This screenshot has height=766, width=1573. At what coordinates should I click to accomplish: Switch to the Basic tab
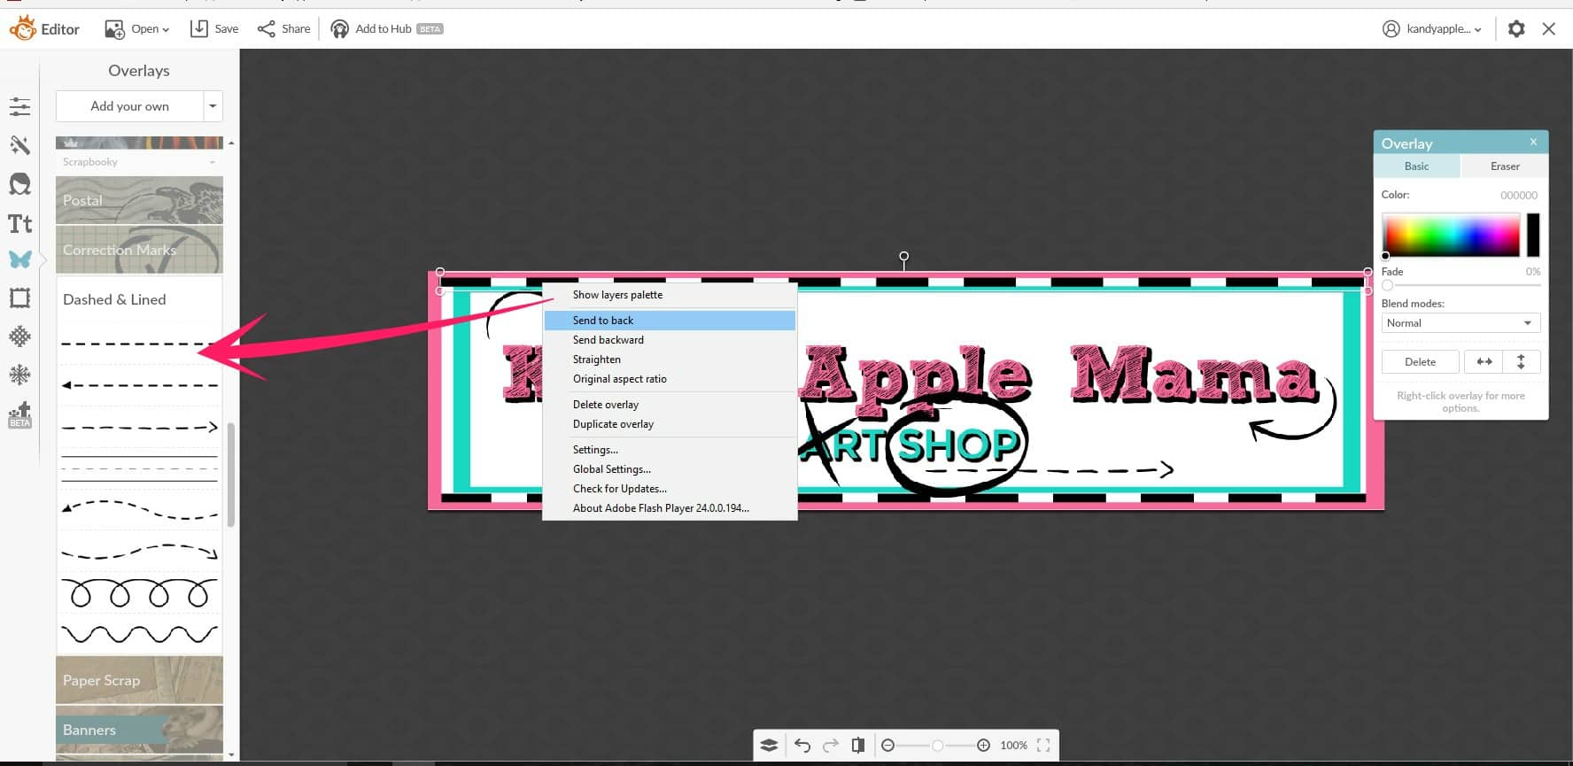point(1416,166)
